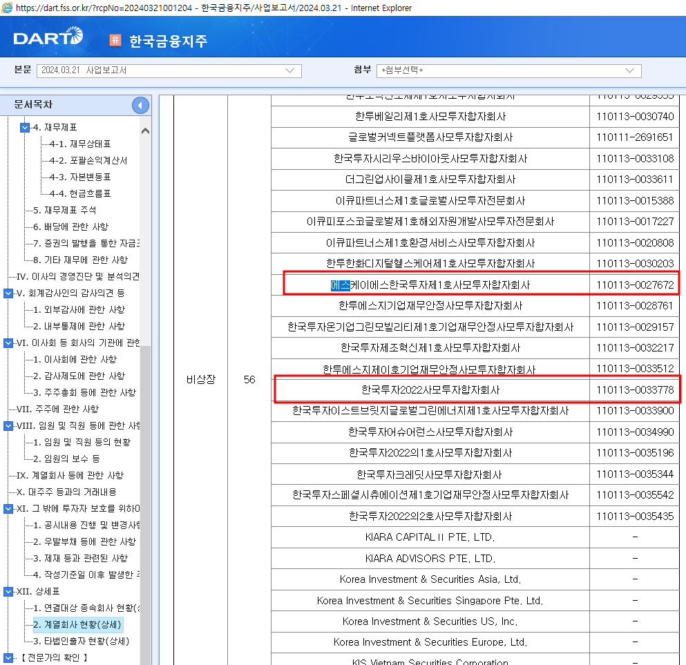Viewport: 686px width, 665px height.
Task: Click 에스케이에스한국투자제1호사모투자합자회사 cell
Action: pos(430,285)
